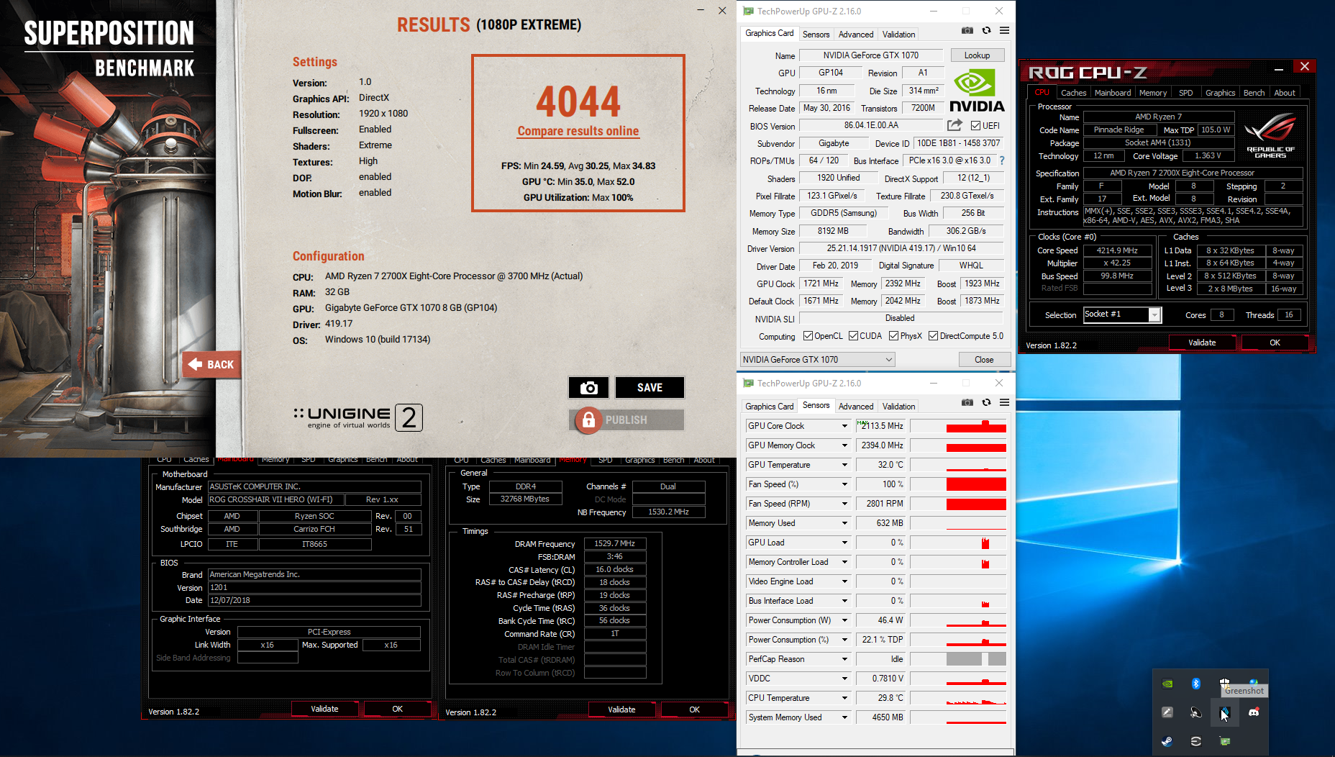1335x757 pixels.
Task: Switch to Advanced tab in top GPU-Z window
Action: [x=856, y=34]
